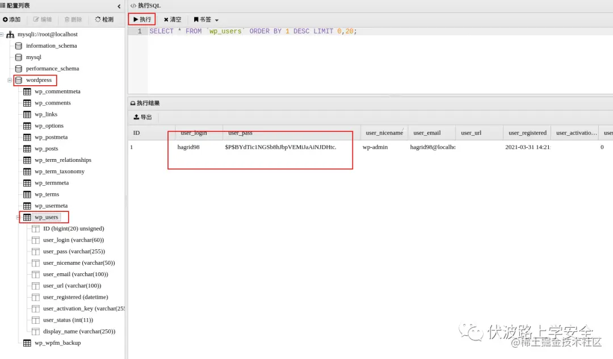Image resolution: width=613 pixels, height=359 pixels.
Task: Collapse the wordpress database node
Action: 10,80
